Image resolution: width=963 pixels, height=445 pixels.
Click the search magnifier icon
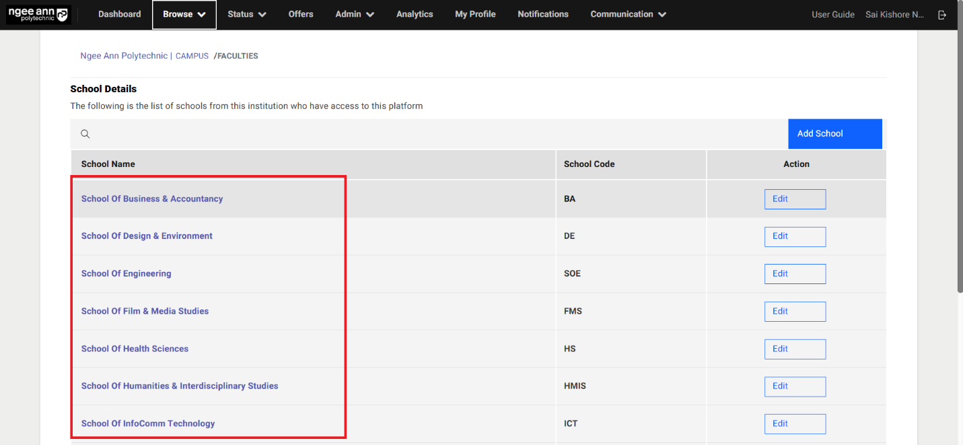[x=85, y=134]
